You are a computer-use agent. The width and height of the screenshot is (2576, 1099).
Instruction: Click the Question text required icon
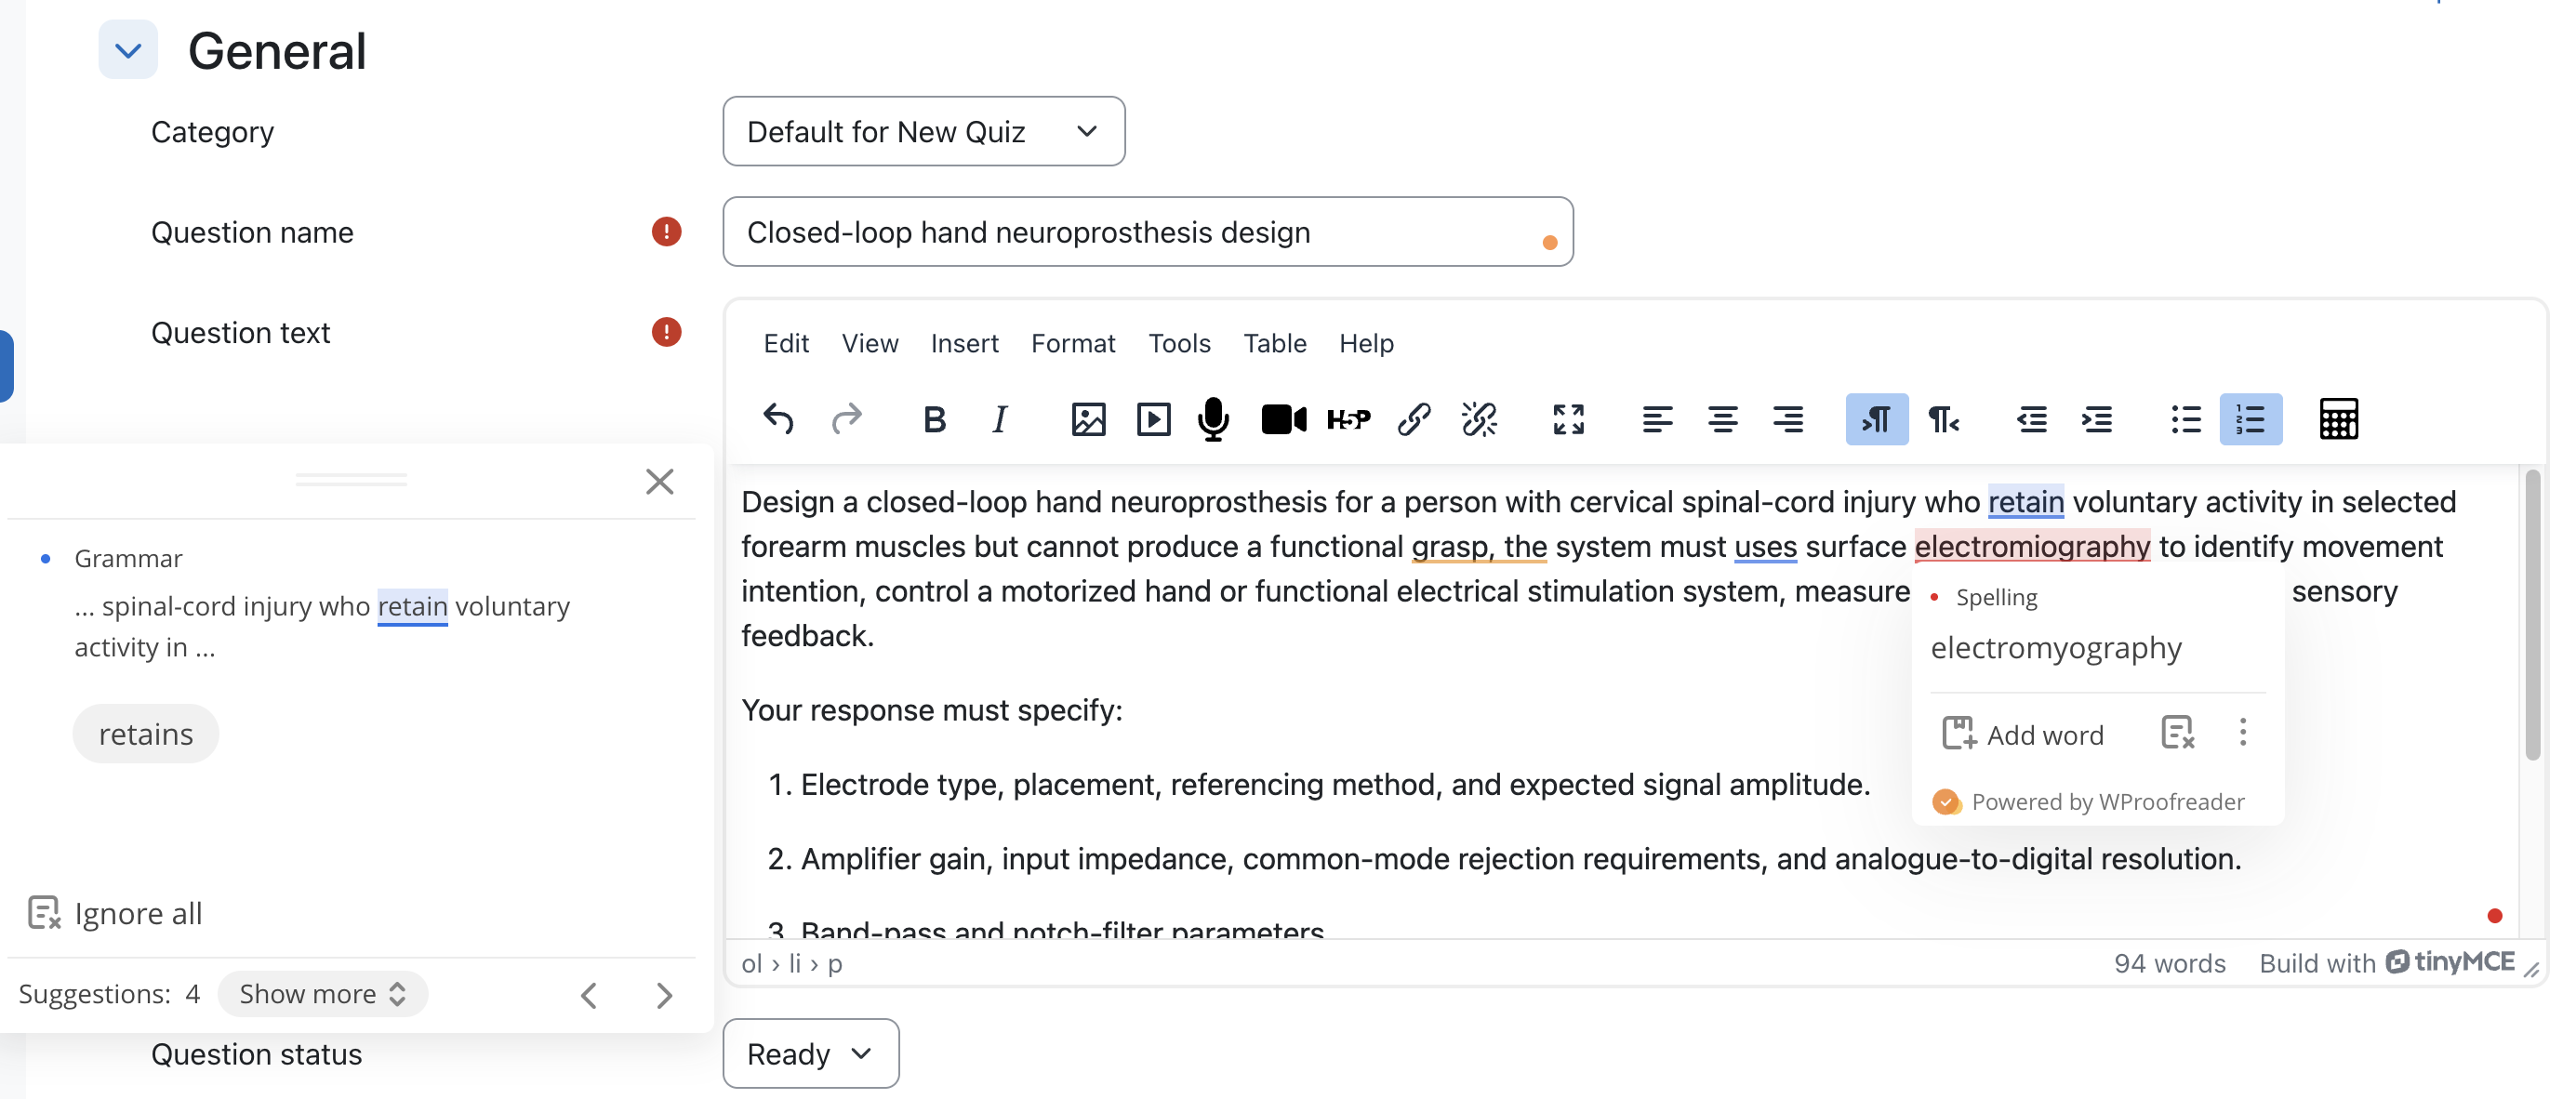coord(666,332)
